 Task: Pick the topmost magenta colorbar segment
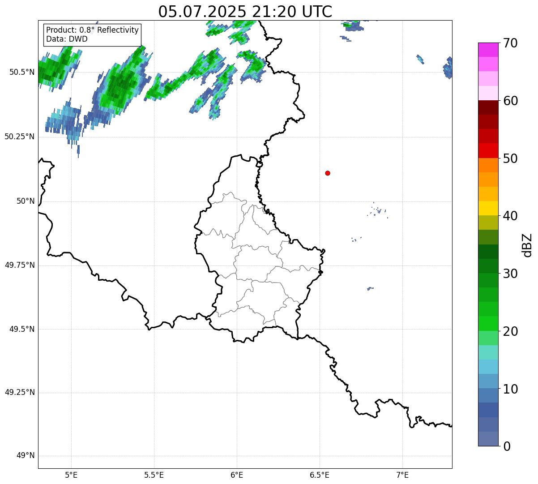click(x=488, y=50)
